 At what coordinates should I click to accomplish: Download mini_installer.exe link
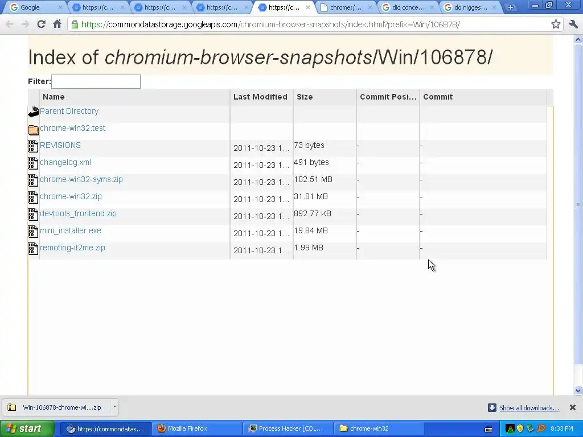pos(70,231)
